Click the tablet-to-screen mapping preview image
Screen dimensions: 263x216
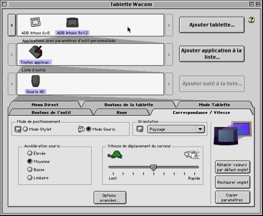(x=233, y=133)
